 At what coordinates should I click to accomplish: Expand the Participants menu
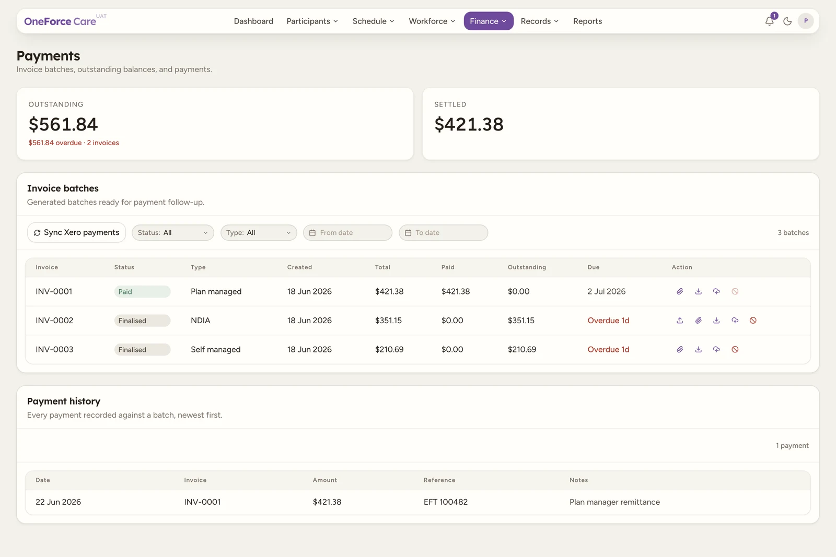click(312, 21)
